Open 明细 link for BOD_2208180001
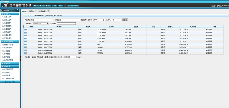Screen dimensions: 229x108 25,44
